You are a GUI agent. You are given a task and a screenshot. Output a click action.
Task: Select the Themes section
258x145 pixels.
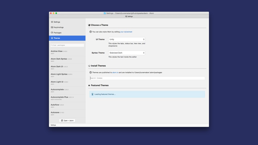(x=67, y=38)
